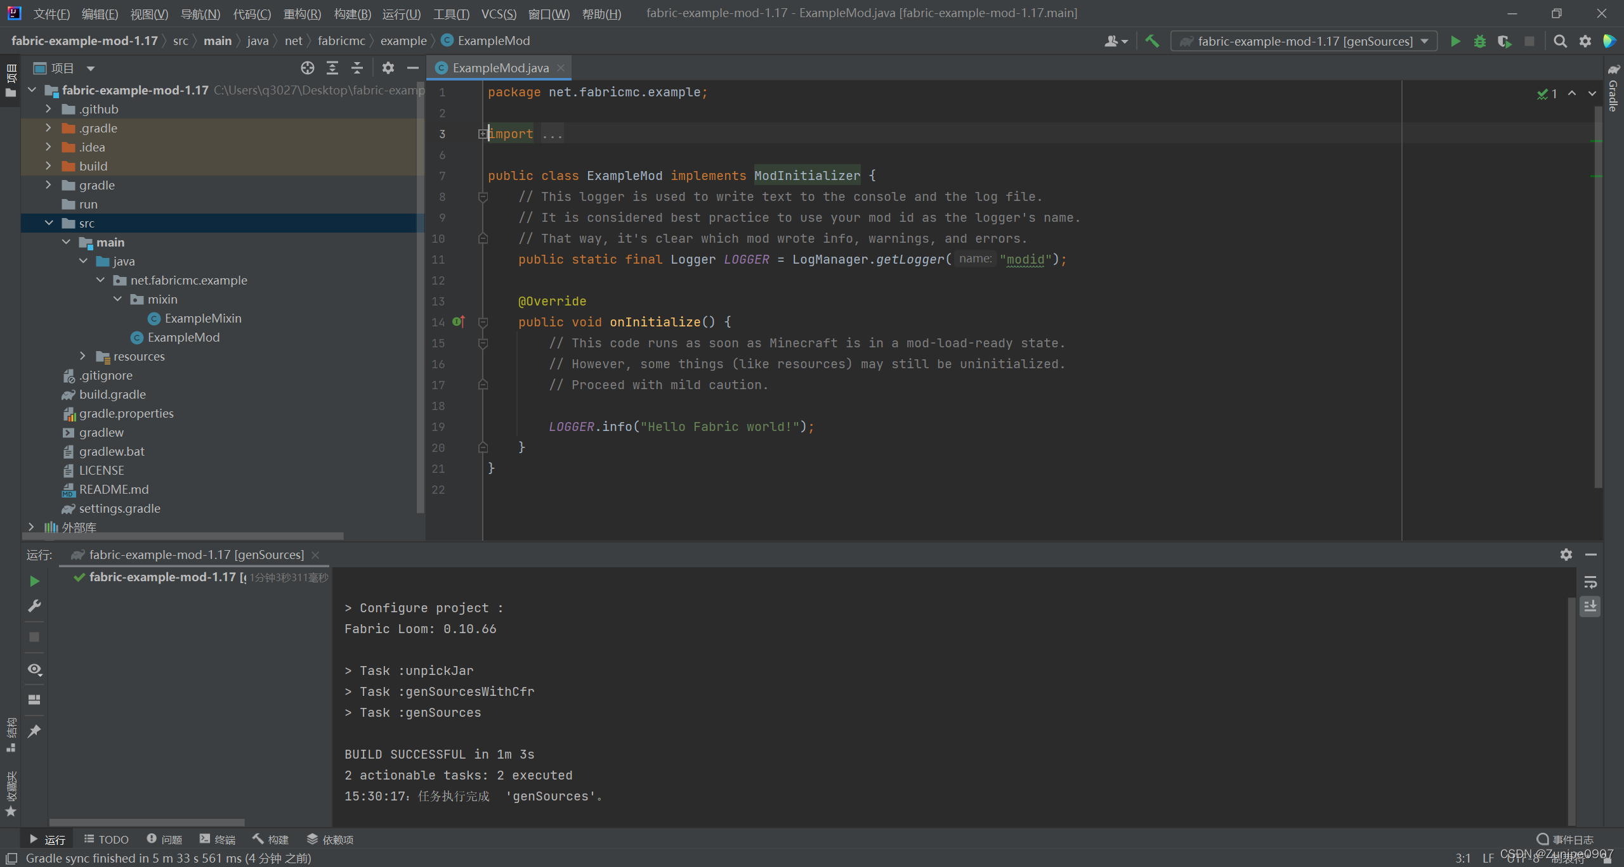Click the pin tab icon in run panel
This screenshot has width=1624, height=867.
(34, 731)
